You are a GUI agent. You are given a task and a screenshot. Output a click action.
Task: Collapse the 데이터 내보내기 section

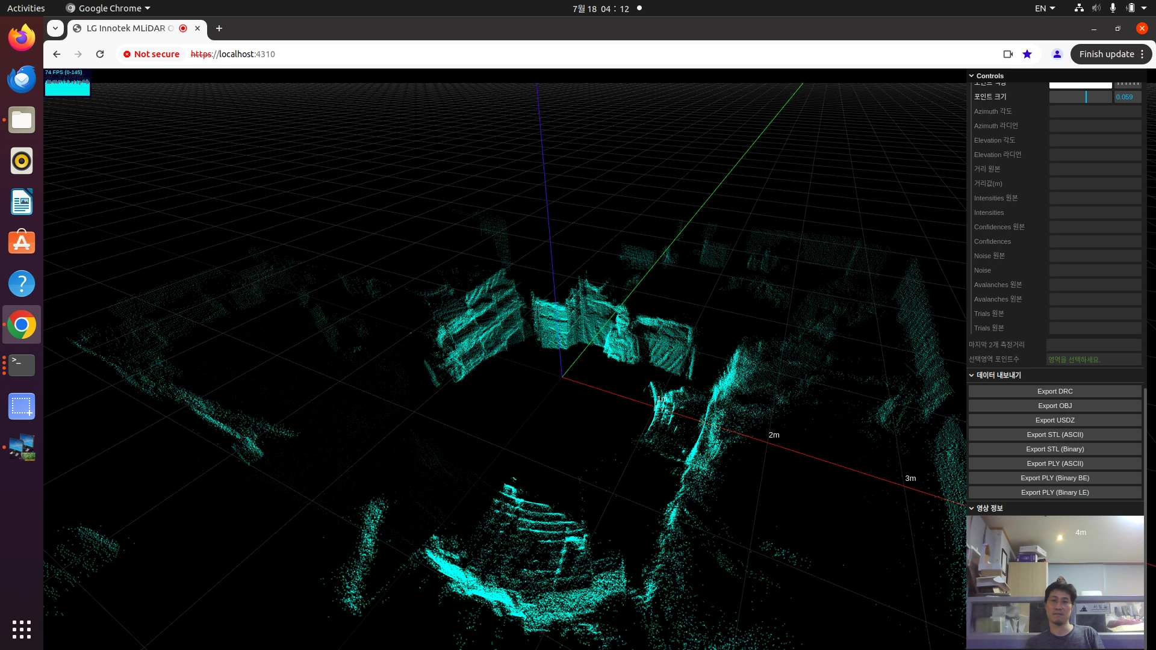(x=1055, y=375)
